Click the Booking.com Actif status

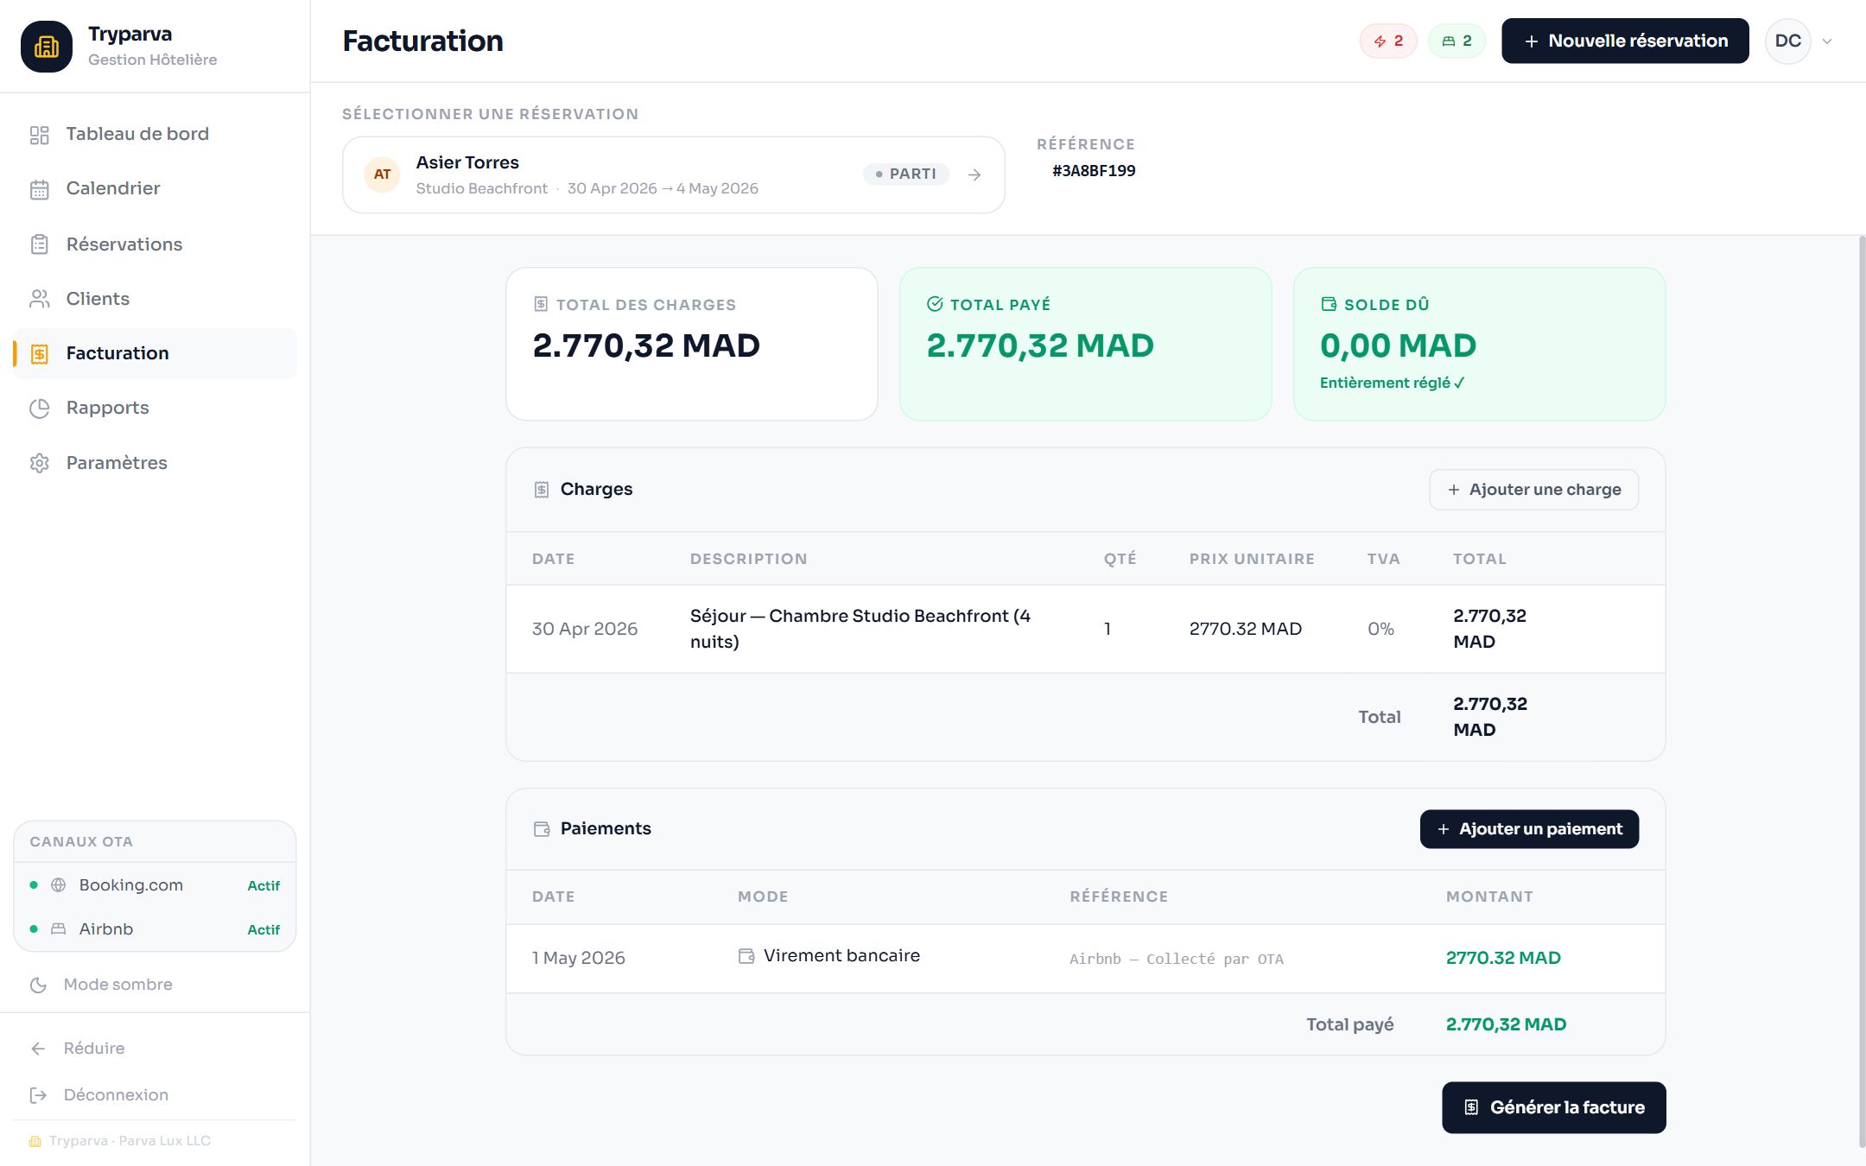click(x=263, y=885)
